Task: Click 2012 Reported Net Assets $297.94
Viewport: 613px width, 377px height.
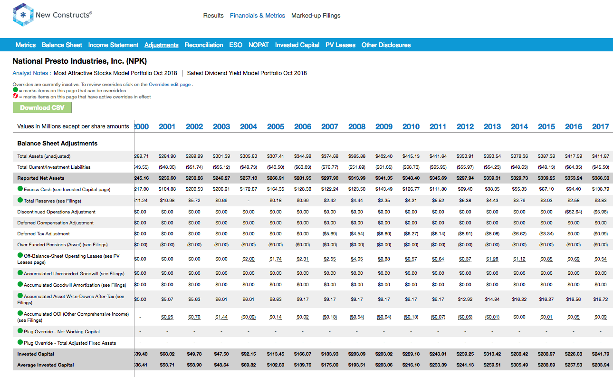Action: (465, 178)
